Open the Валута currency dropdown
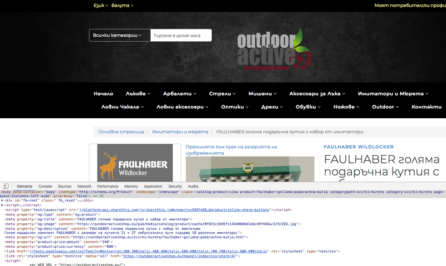The height and width of the screenshot is (266, 446). coord(122,5)
